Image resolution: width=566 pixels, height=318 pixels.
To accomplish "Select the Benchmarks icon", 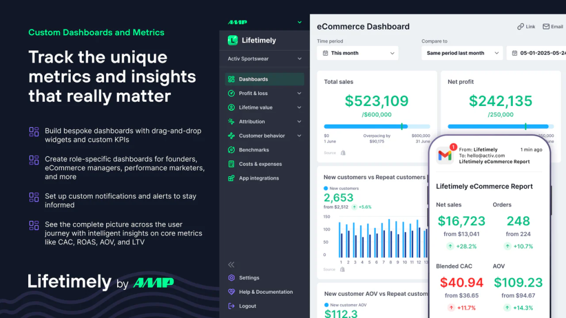I will tap(232, 150).
